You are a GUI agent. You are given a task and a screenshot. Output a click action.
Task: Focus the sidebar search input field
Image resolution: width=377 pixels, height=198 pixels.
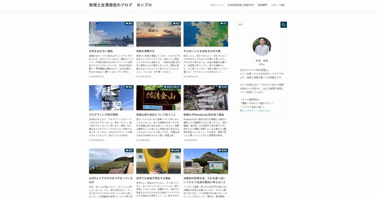pos(258,25)
